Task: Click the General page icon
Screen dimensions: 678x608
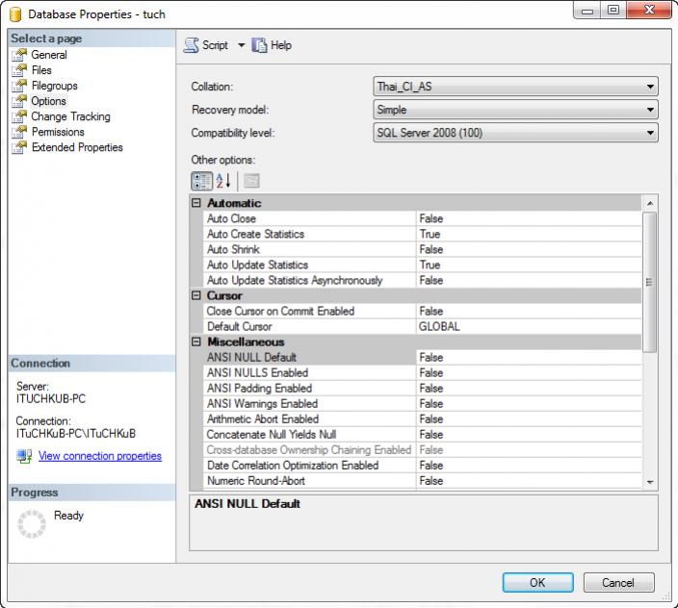Action: (x=19, y=55)
